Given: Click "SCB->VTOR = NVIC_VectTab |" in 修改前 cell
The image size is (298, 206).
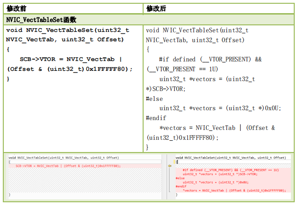Looking at the screenshot, I should (71, 59).
